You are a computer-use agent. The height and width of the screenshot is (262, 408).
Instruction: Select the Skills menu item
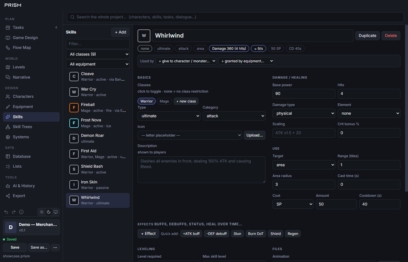(31, 117)
